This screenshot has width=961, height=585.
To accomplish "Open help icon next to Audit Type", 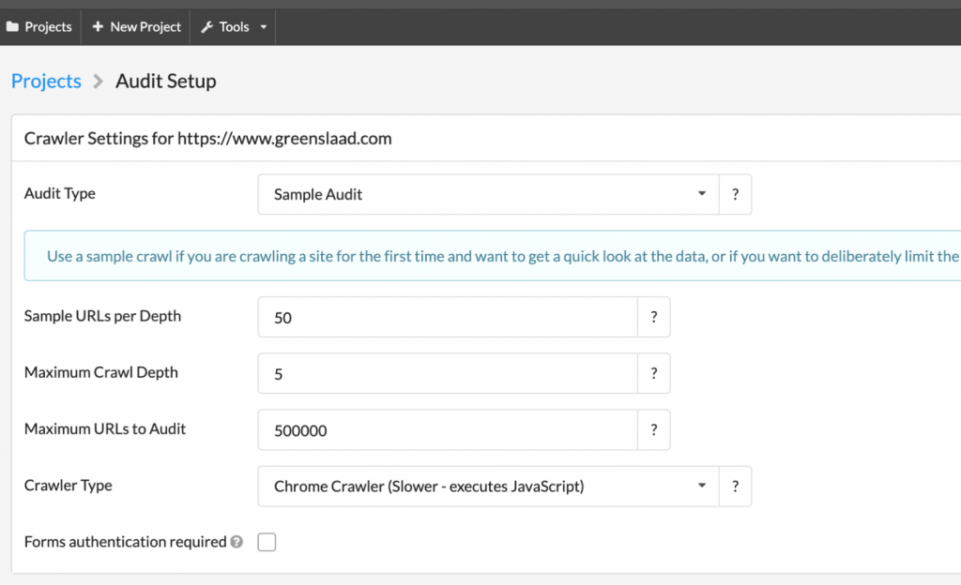I will [735, 194].
